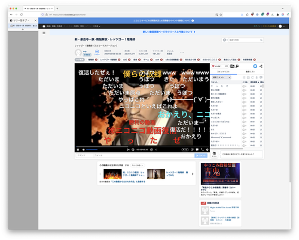Adjust the blue volume slider
Screen dimensions: 299x240
click(x=91, y=150)
